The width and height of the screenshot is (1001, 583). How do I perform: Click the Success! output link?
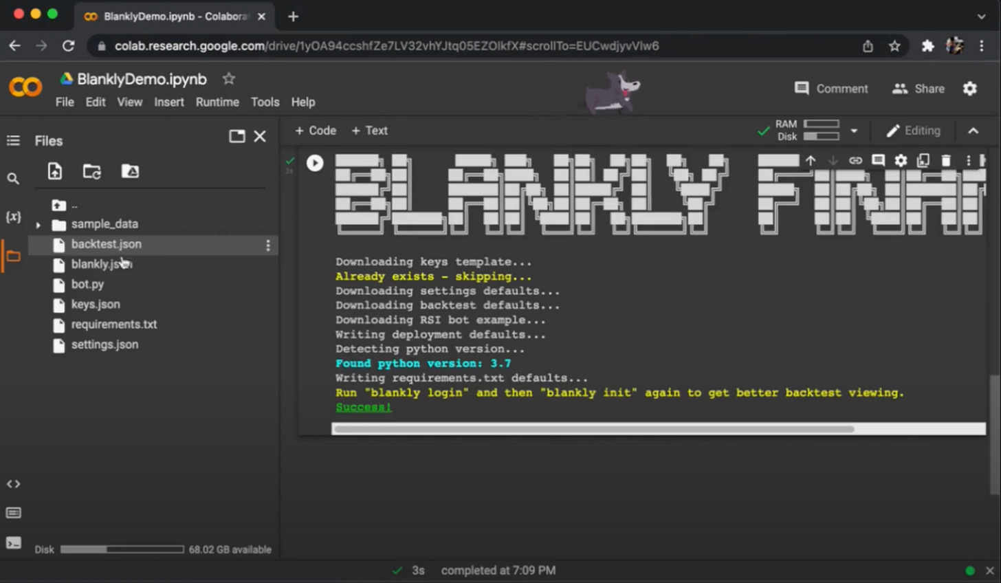(x=363, y=407)
